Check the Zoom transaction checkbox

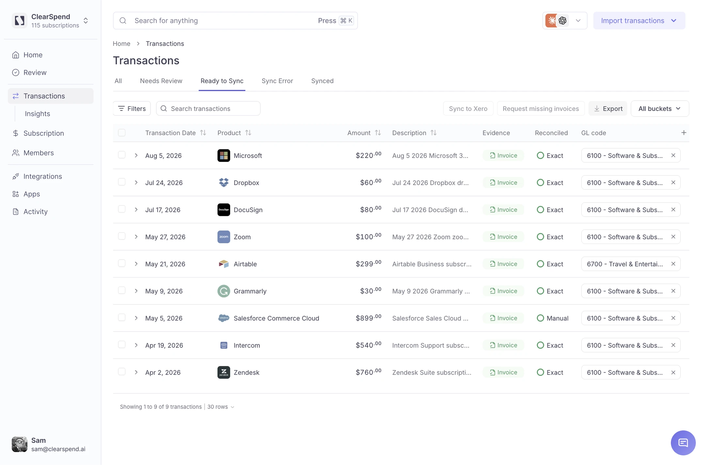tap(122, 236)
